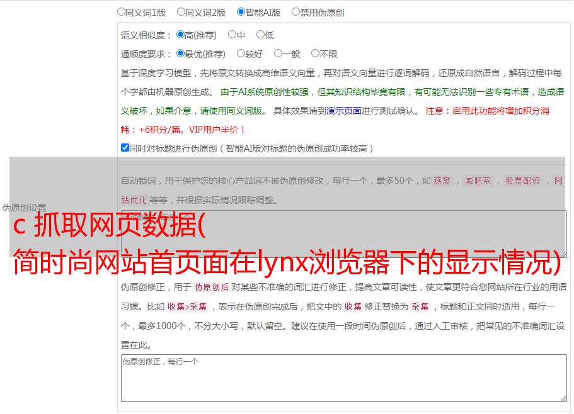Set semantic similarity to 低
The width and height of the screenshot is (574, 414).
pos(260,35)
